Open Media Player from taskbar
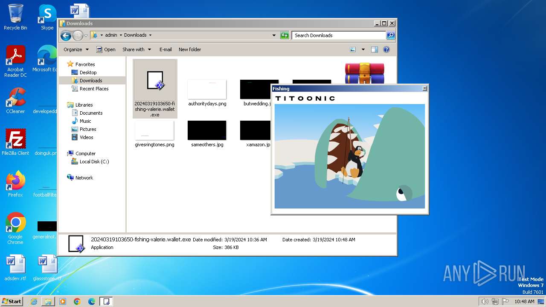 (63, 301)
